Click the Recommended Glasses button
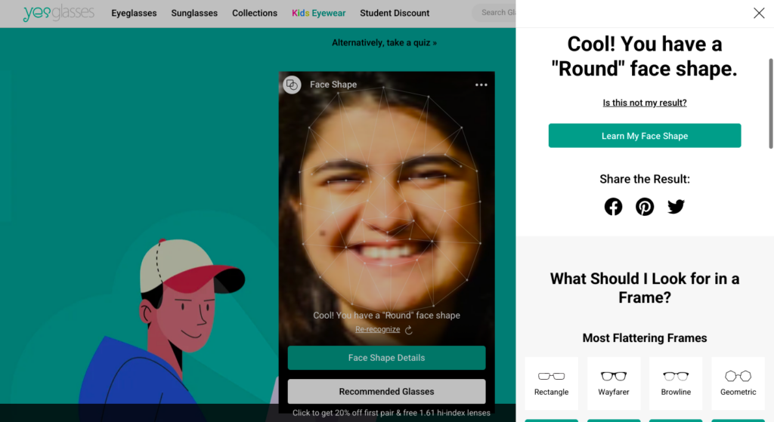Viewport: 774px width, 422px height. tap(386, 392)
